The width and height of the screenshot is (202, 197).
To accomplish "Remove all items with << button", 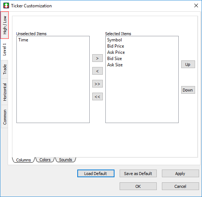I will pyautogui.click(x=97, y=97).
